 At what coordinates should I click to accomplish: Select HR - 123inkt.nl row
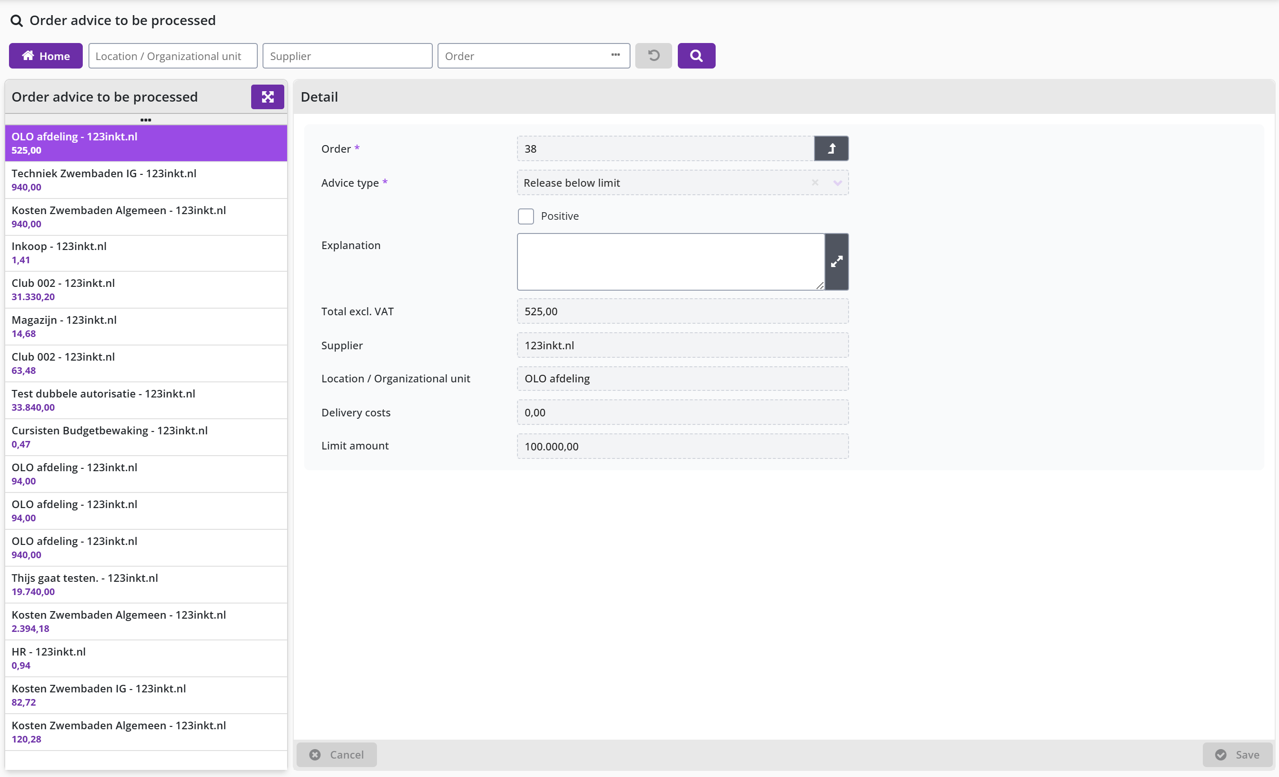click(146, 658)
